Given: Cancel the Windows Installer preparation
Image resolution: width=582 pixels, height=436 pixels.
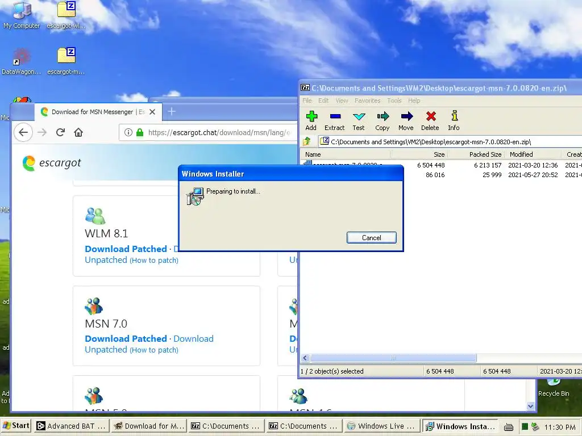Looking at the screenshot, I should (372, 238).
